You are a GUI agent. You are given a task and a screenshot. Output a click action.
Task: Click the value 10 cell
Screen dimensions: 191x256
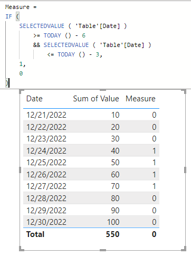(116, 115)
